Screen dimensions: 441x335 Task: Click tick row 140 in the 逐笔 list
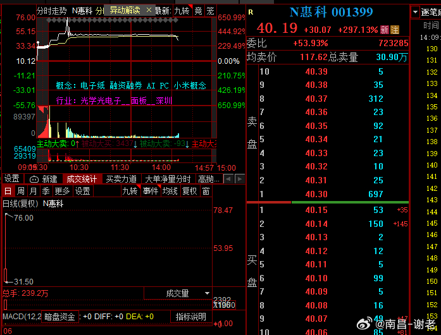tap(432, 165)
